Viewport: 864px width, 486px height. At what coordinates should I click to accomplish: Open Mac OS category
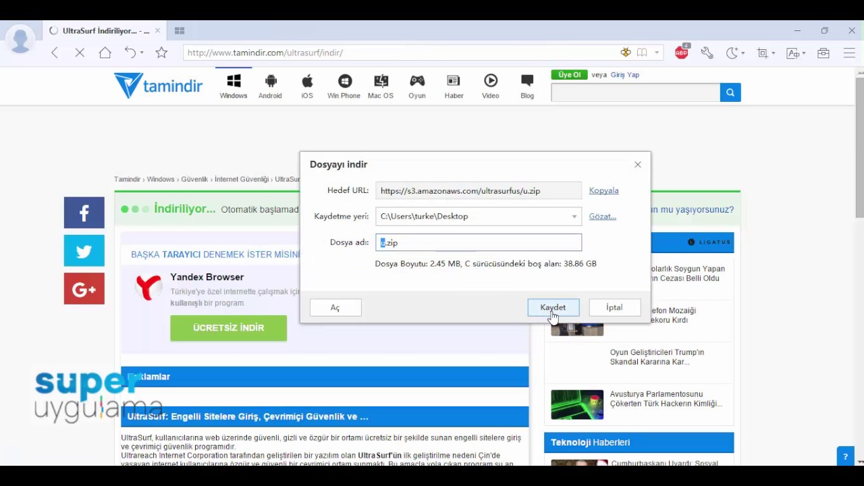pyautogui.click(x=381, y=86)
